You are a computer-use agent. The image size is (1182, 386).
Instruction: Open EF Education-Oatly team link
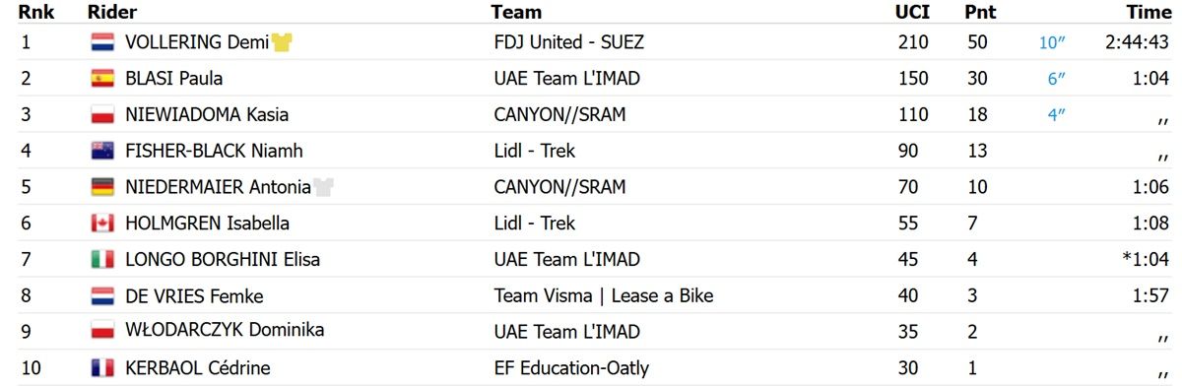(571, 368)
